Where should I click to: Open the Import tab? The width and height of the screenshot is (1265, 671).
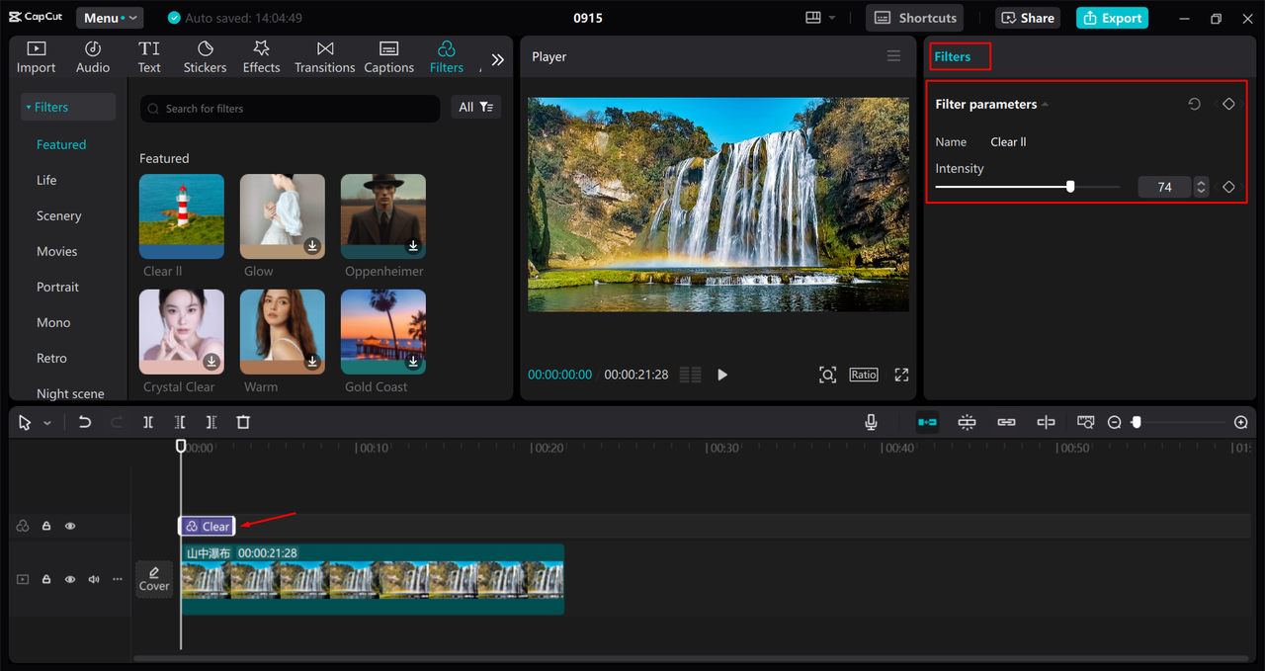pos(37,57)
